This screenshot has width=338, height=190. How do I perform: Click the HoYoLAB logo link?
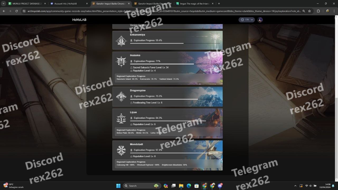pos(79,20)
